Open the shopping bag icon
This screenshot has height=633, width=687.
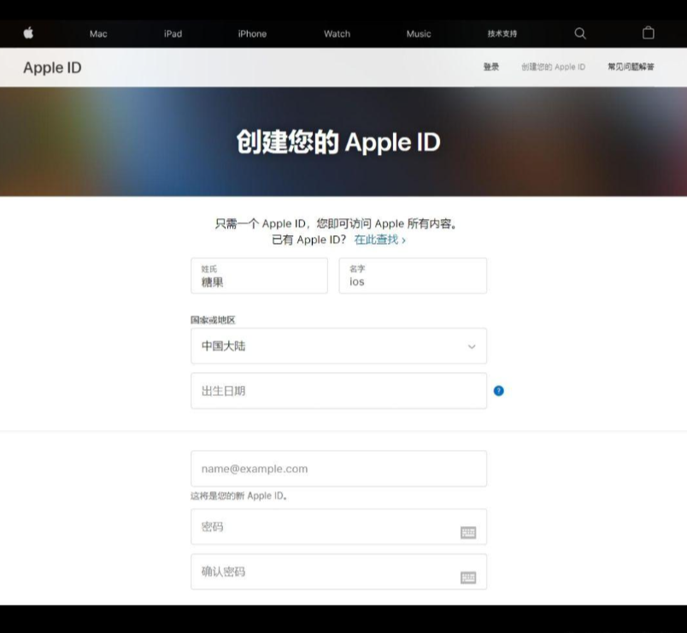pyautogui.click(x=649, y=33)
